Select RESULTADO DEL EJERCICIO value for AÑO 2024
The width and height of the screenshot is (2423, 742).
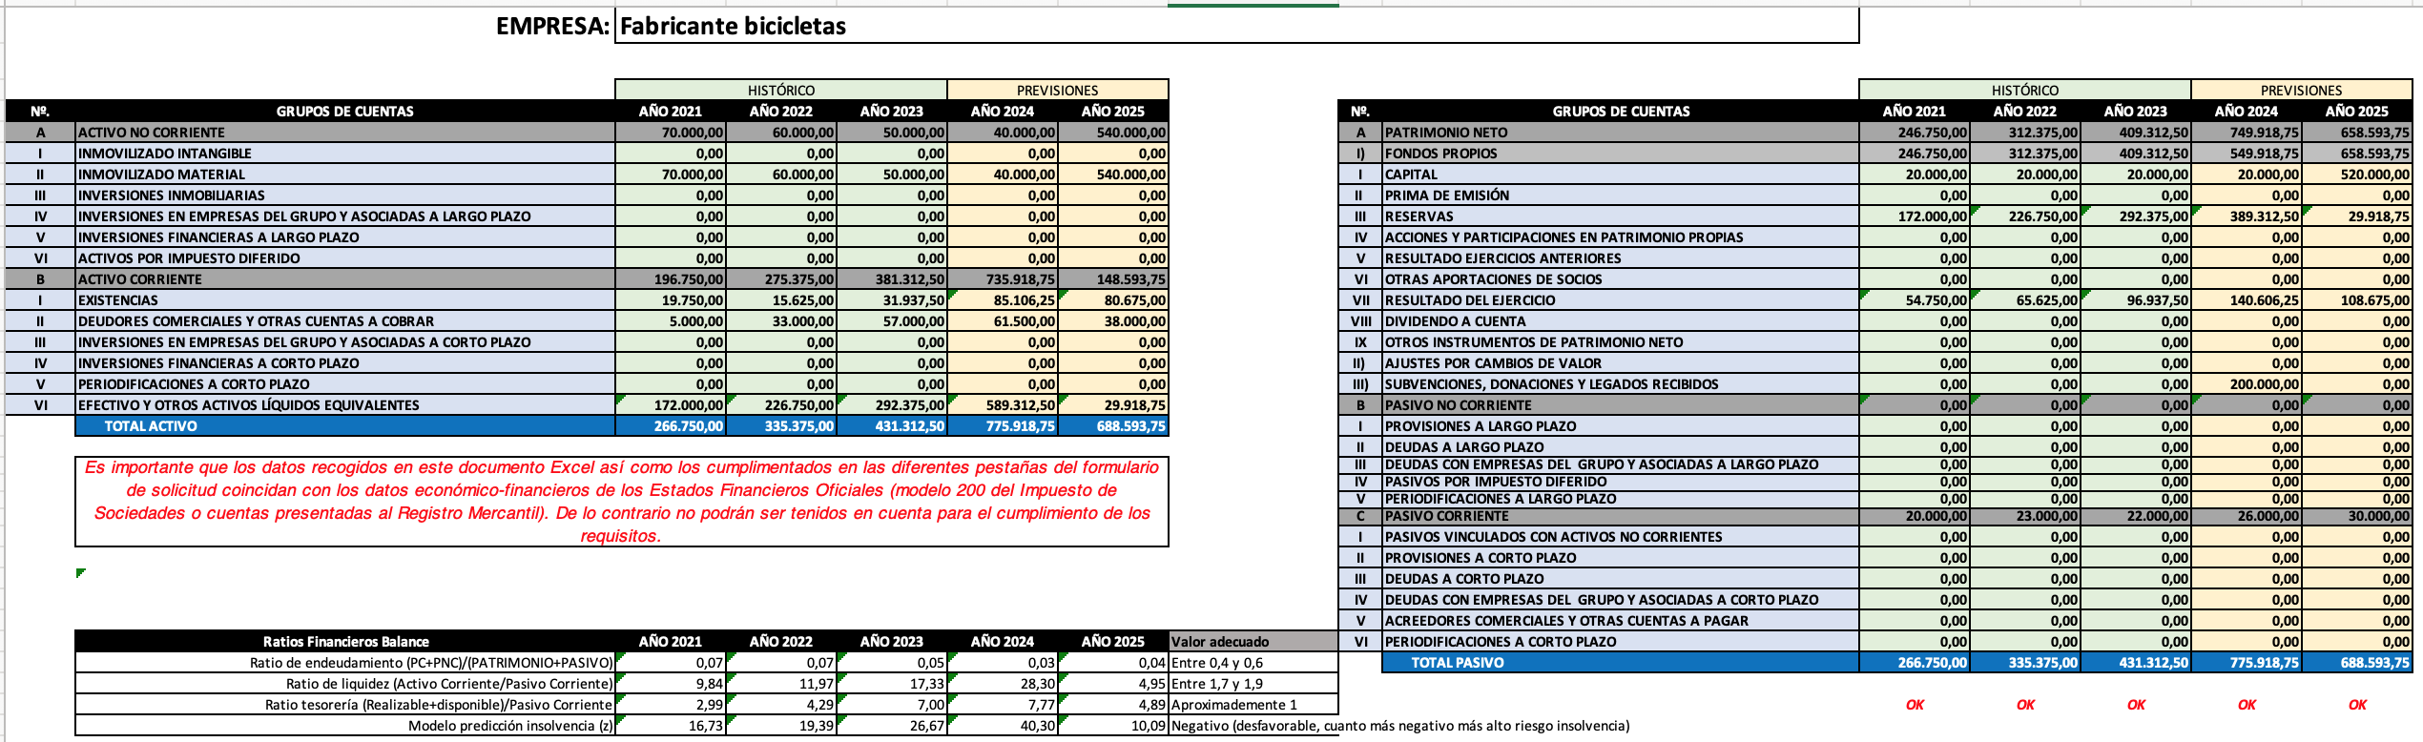point(2247,300)
